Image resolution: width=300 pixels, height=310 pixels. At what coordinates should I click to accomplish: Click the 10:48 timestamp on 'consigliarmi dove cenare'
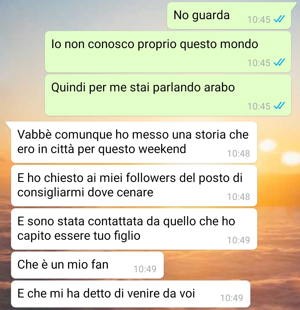click(x=239, y=197)
